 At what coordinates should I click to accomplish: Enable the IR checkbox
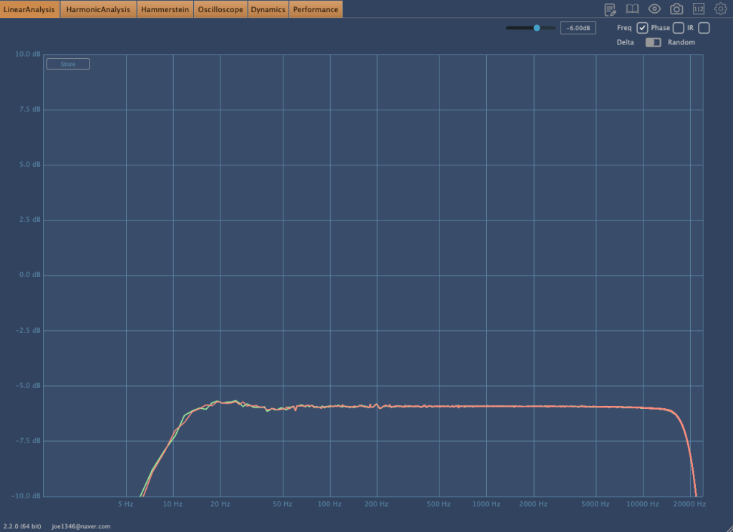click(704, 28)
